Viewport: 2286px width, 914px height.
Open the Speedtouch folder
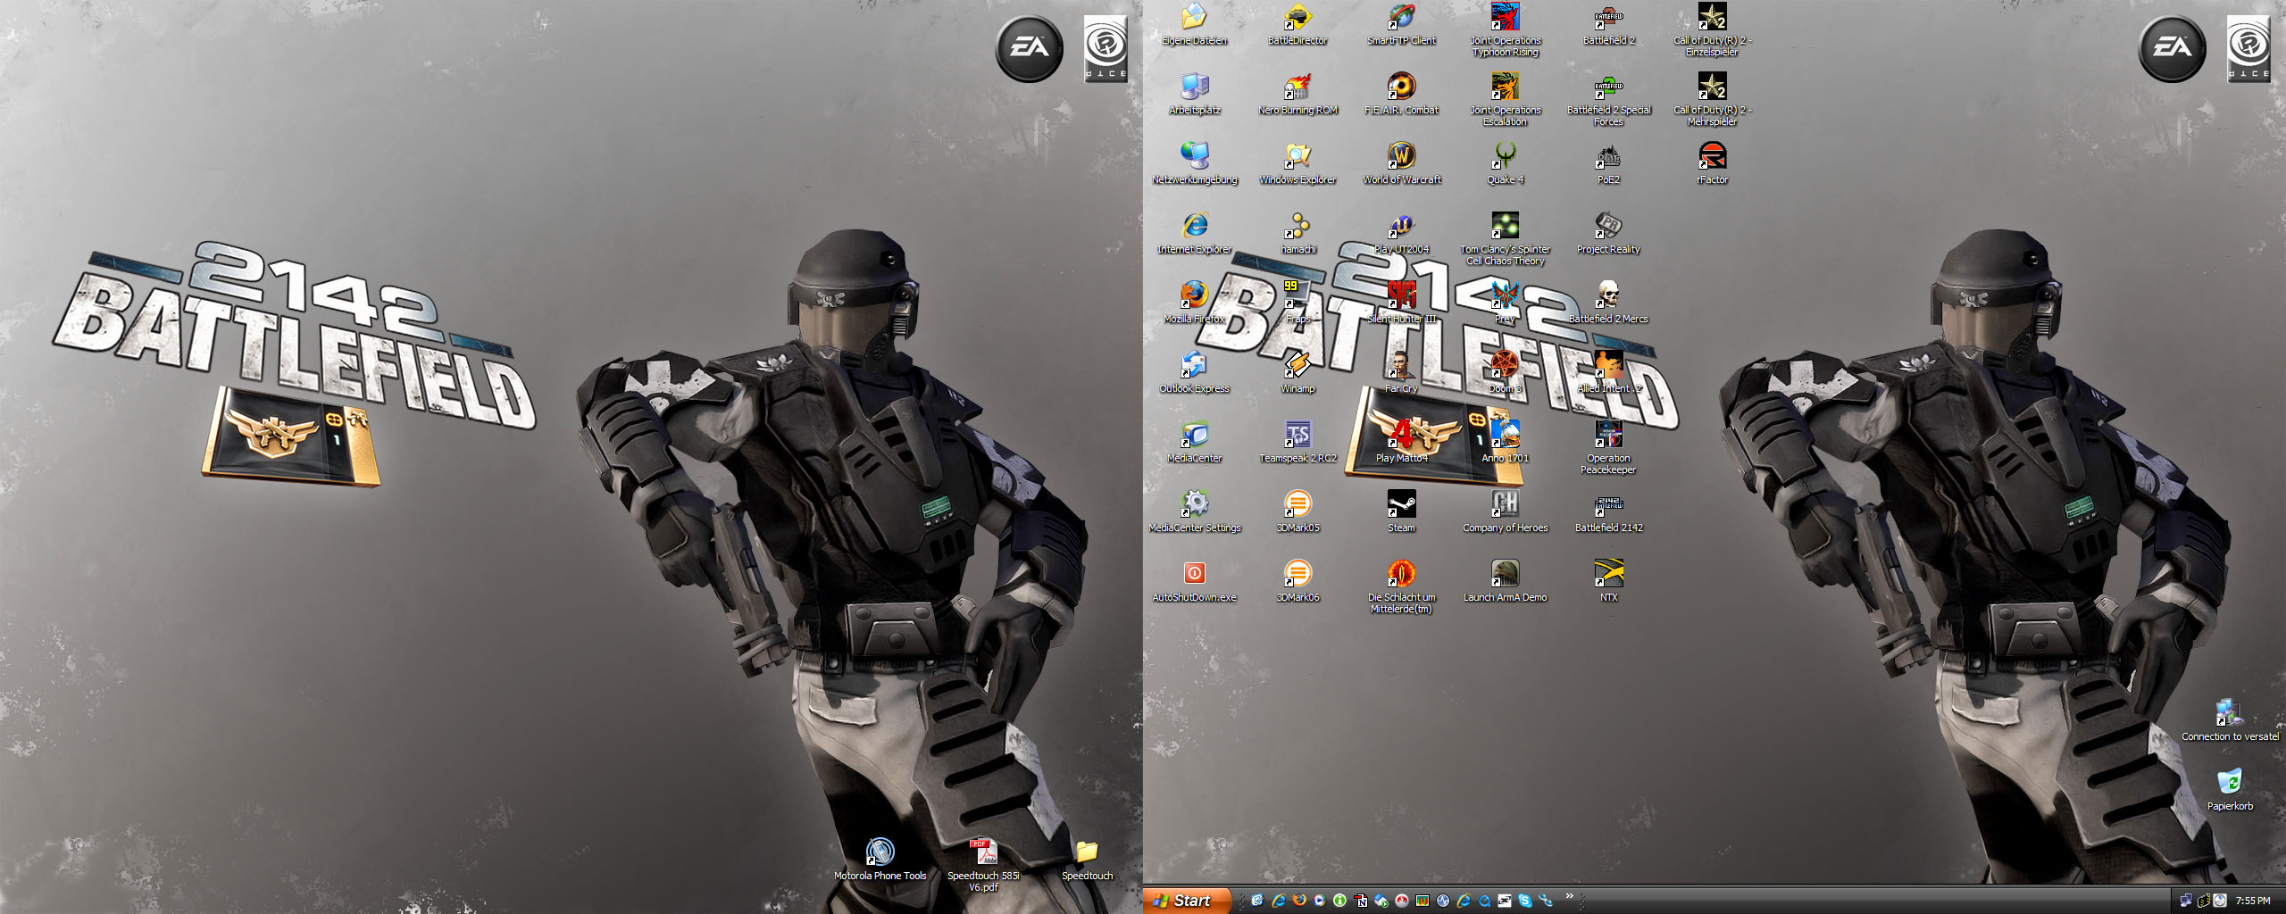pyautogui.click(x=1087, y=860)
